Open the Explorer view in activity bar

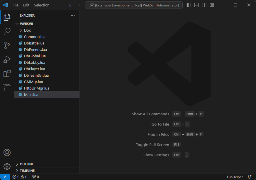tap(7, 17)
